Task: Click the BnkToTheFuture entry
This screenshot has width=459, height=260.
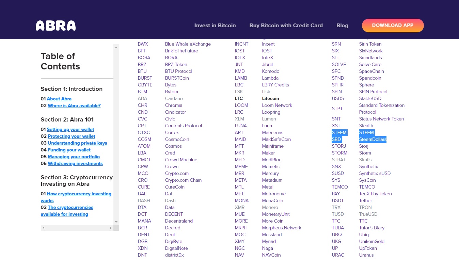Action: coord(181,51)
